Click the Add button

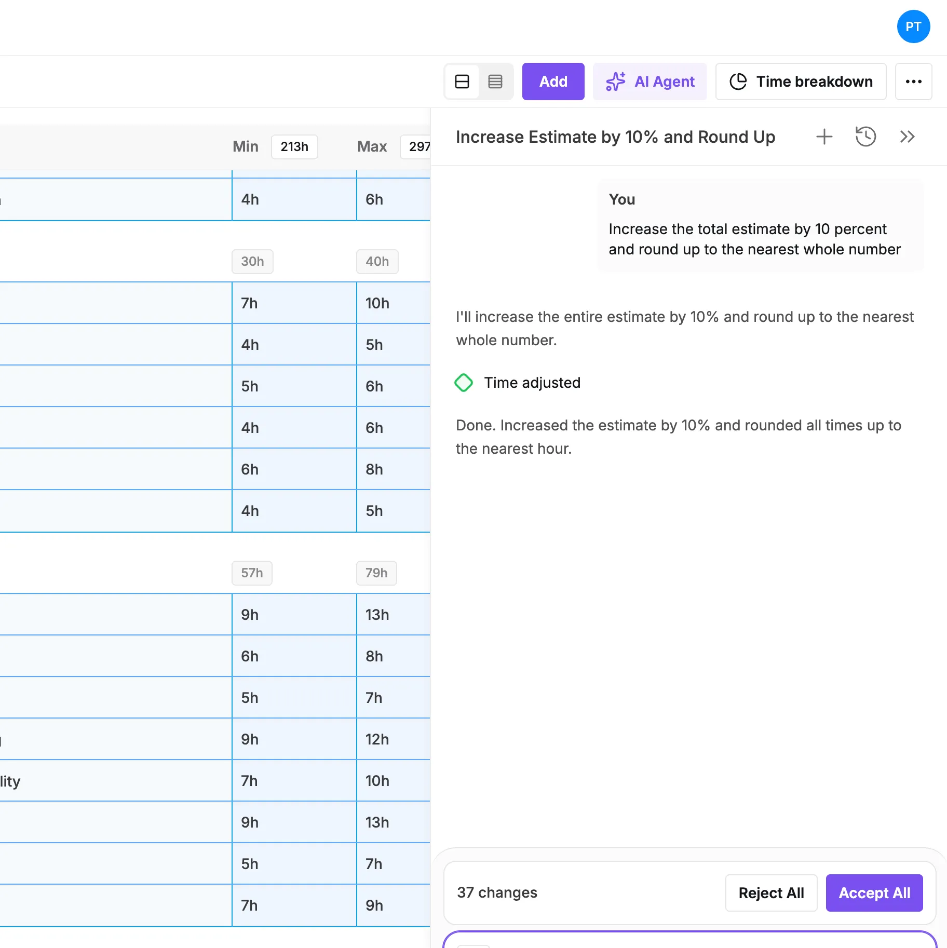(553, 82)
